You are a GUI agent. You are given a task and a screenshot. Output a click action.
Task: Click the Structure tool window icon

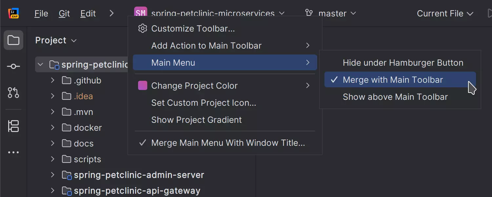[x=13, y=126]
